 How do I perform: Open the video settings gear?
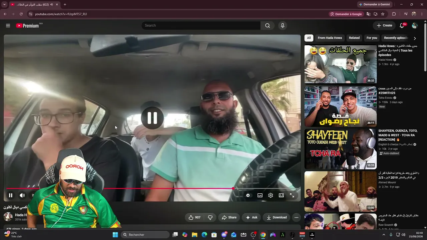pyautogui.click(x=271, y=195)
